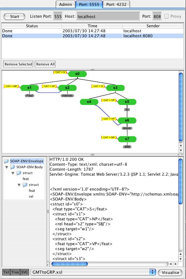
Task: Click the green s4 node
Action: (x=89, y=102)
